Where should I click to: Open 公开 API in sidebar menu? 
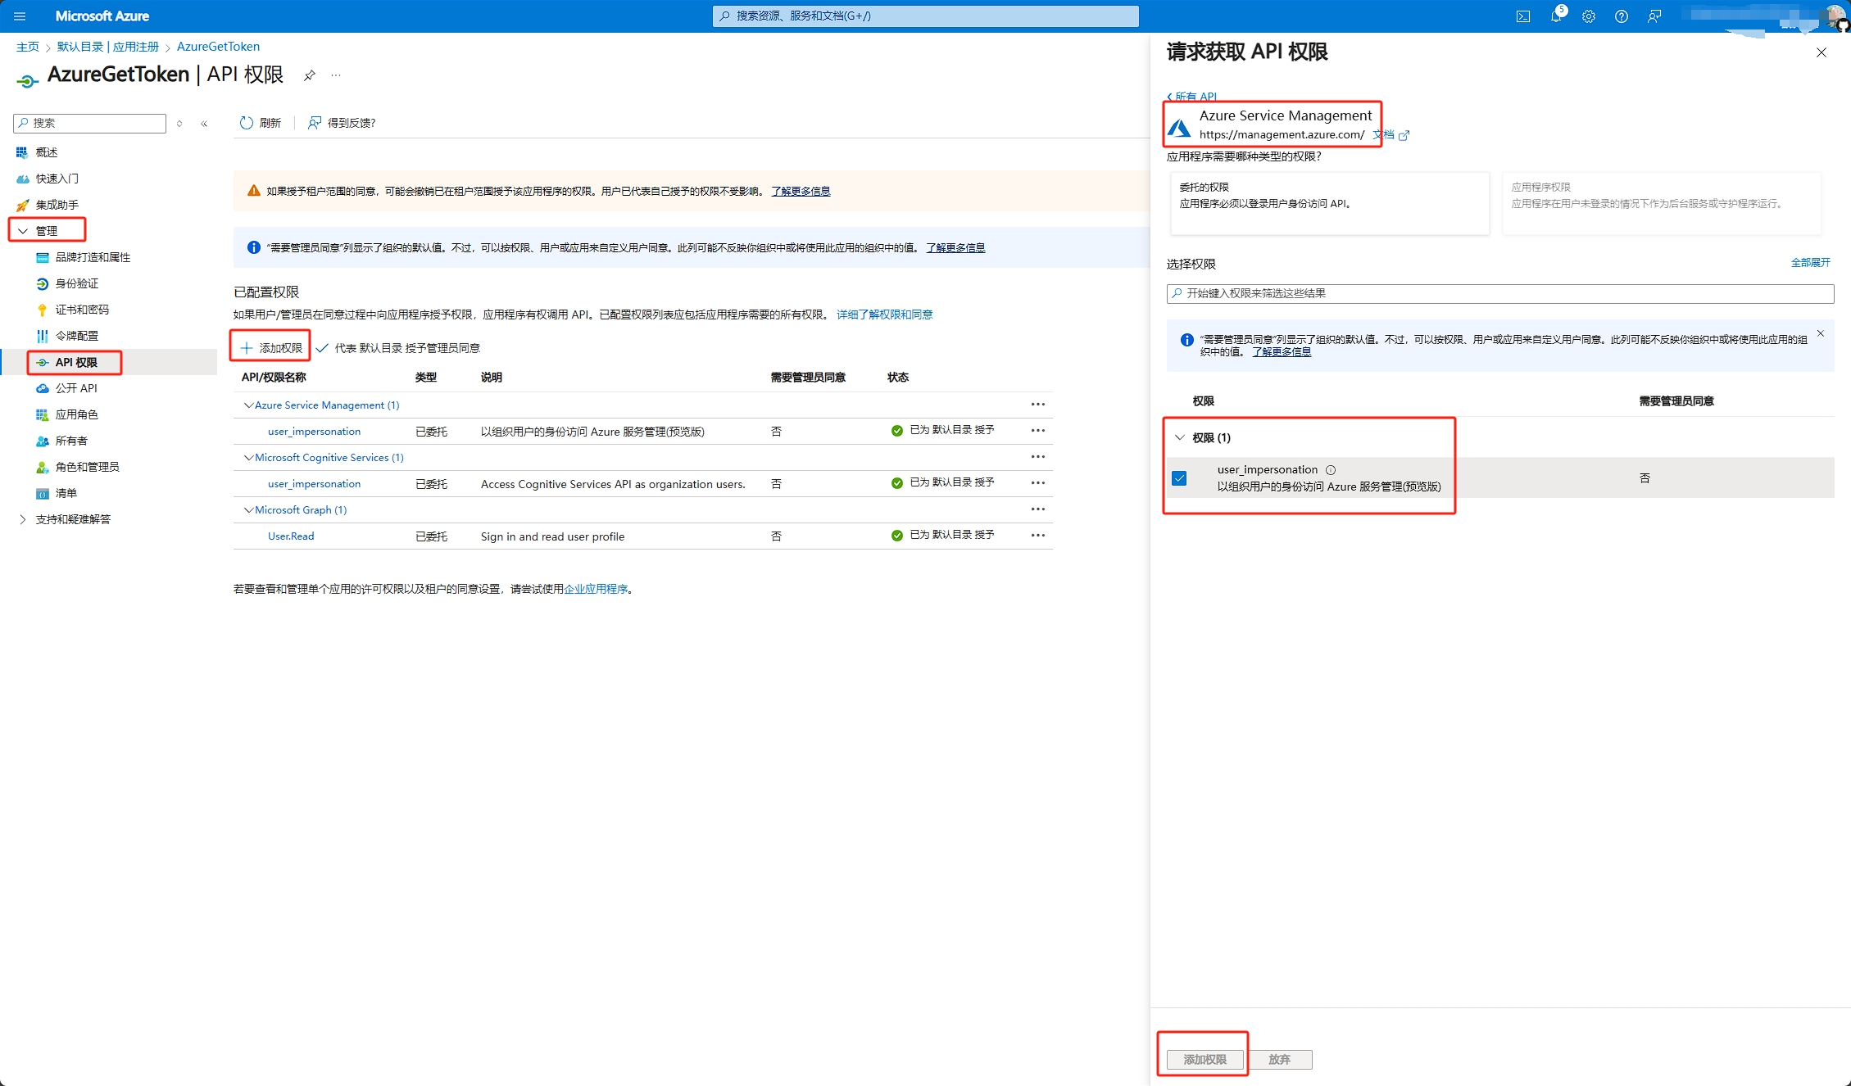(x=76, y=388)
